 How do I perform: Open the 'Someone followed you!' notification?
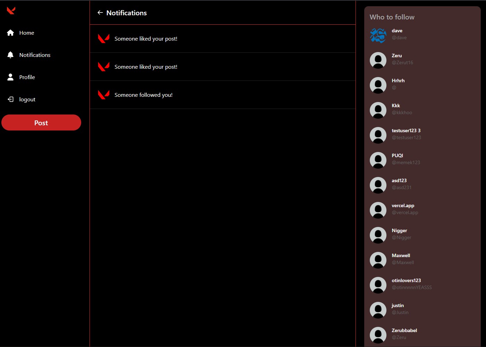coord(143,95)
